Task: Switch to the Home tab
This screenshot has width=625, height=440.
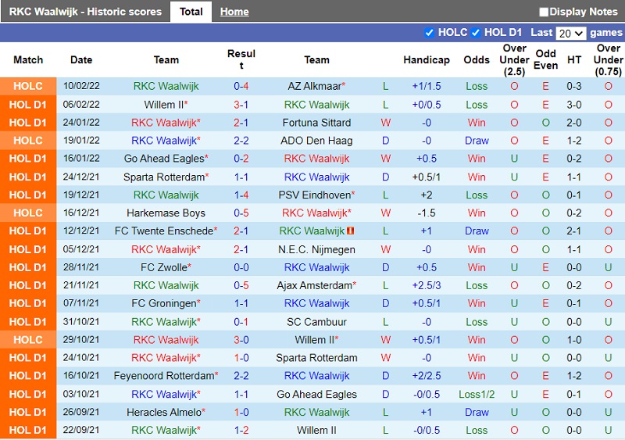Action: point(234,12)
